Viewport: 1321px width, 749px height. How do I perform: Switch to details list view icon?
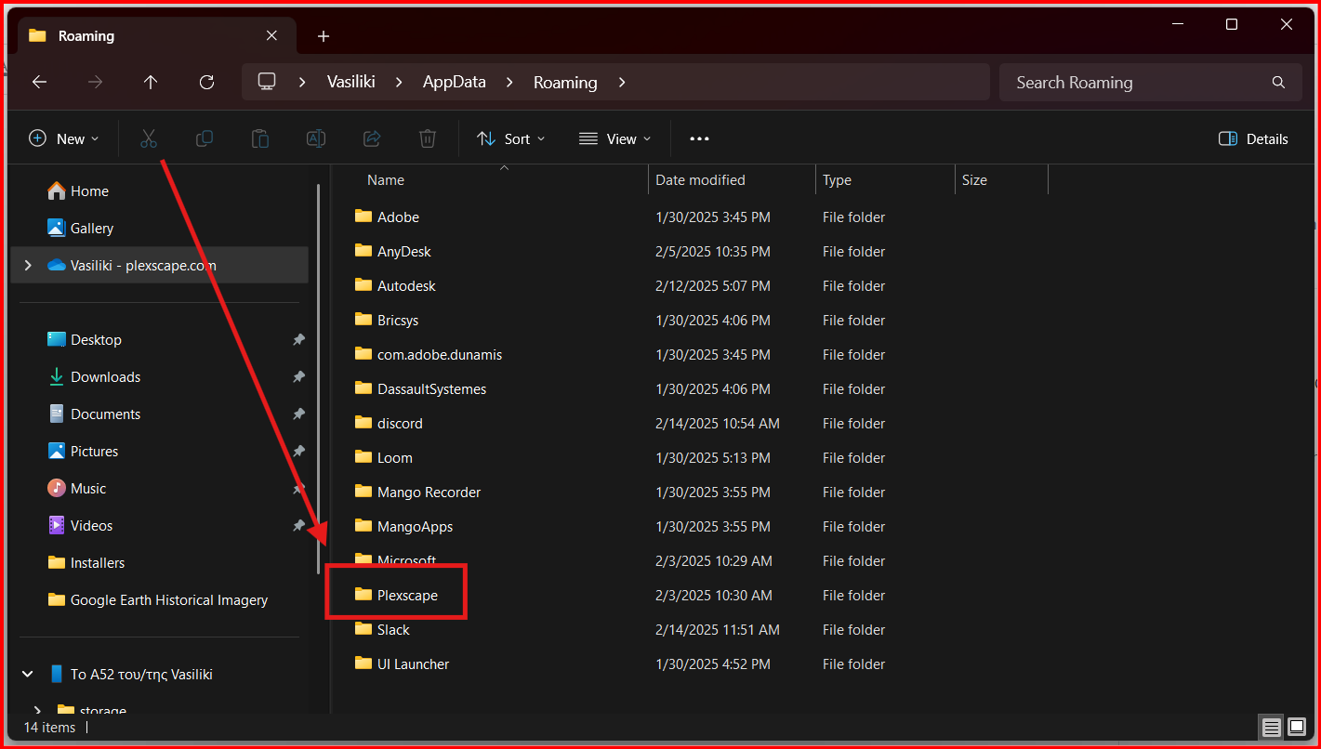coord(1272,728)
